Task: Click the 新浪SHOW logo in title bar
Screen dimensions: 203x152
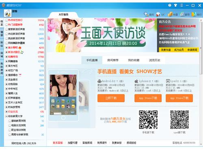Action: (12, 5)
